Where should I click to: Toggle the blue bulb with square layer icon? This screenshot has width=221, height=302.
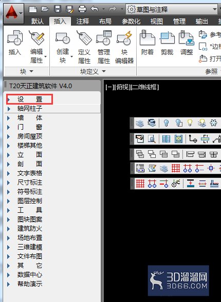[x=179, y=123]
